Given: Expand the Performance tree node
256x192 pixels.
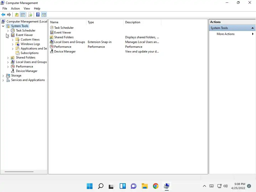Looking at the screenshot, I should tap(8, 66).
